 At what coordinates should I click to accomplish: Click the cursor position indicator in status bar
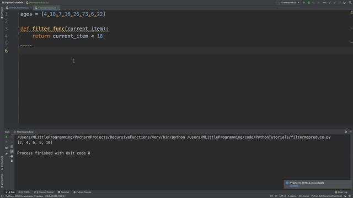[271, 196]
